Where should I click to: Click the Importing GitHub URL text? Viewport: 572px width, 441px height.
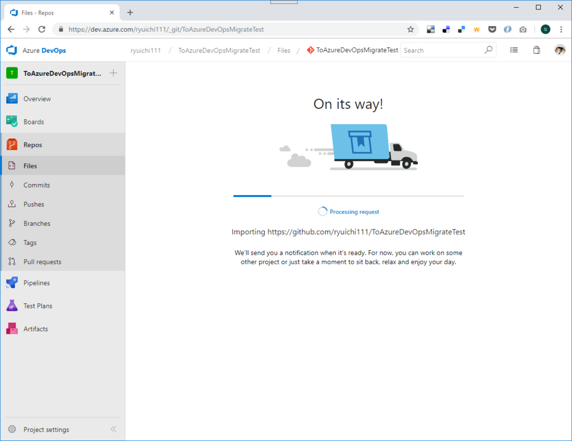(x=349, y=231)
